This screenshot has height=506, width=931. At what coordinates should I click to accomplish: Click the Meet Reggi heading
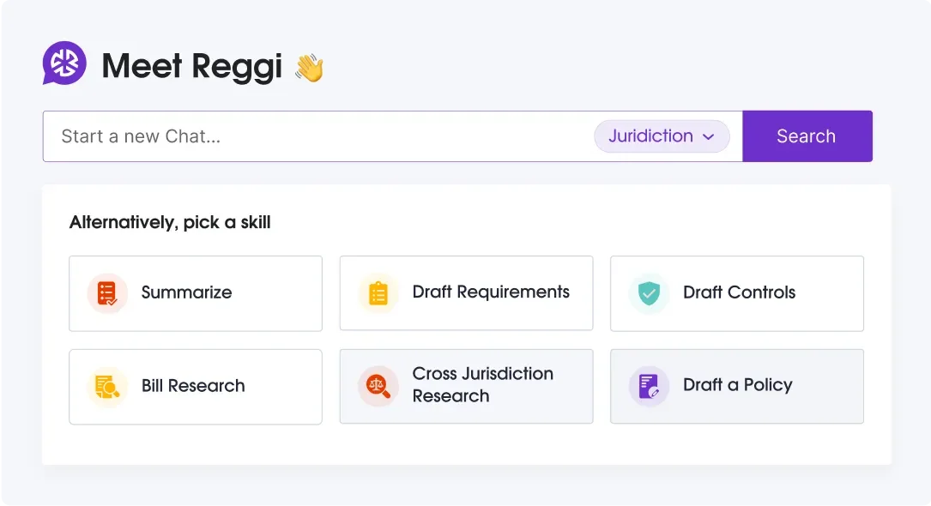191,66
